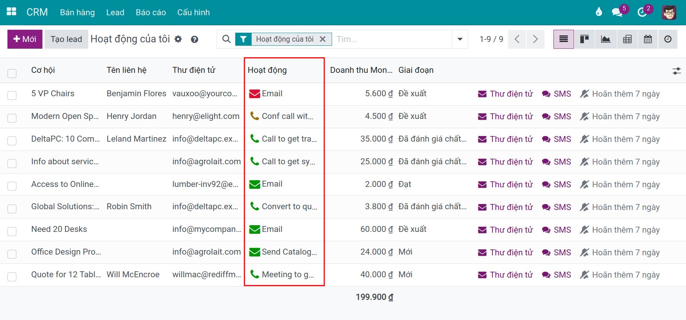The height and width of the screenshot is (320, 686).
Task: Open the droplet debug icon in navbar
Action: [599, 12]
